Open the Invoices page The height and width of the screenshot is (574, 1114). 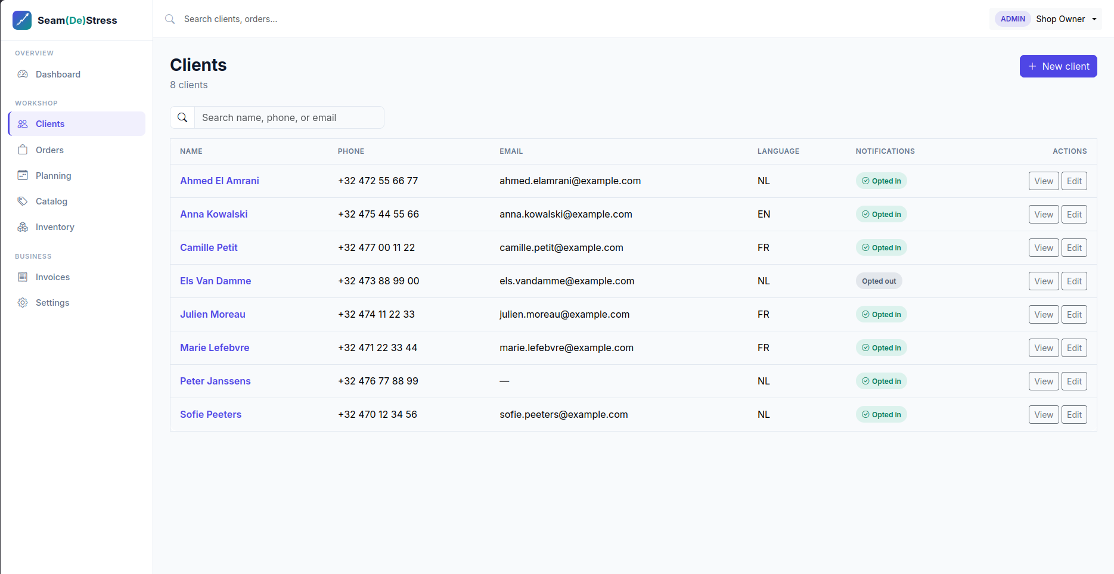(x=77, y=277)
